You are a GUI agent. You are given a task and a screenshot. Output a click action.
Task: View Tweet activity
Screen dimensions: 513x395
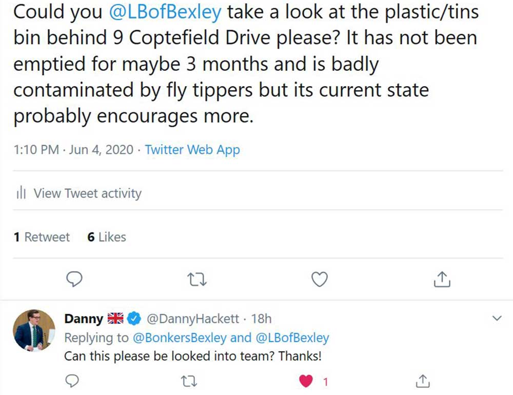[x=87, y=193]
